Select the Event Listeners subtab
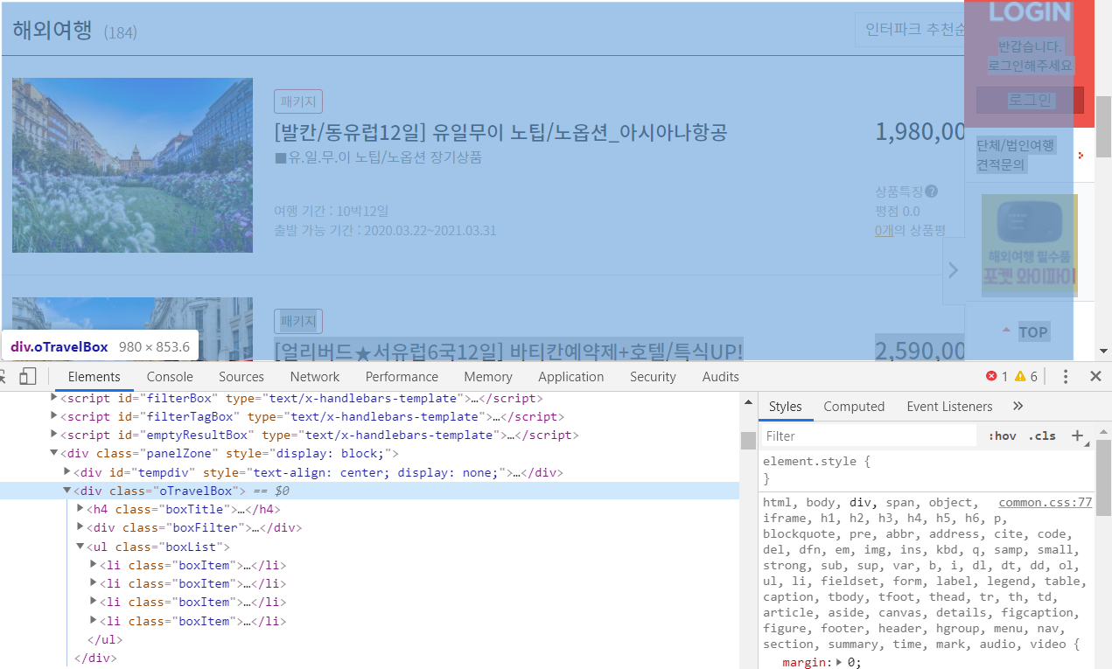Screen dimensions: 1112x669 [x=949, y=406]
